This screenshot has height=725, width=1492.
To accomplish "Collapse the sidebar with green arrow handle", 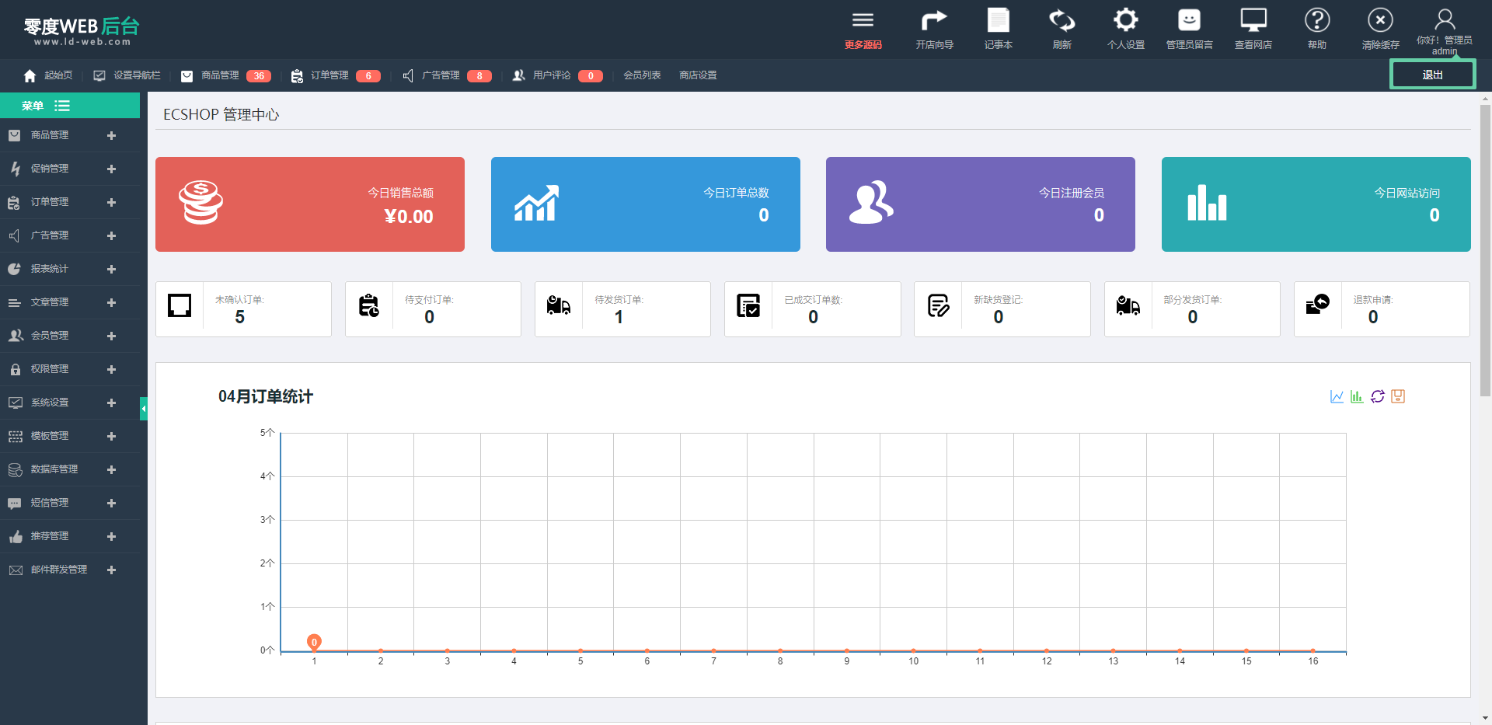I will [x=144, y=409].
